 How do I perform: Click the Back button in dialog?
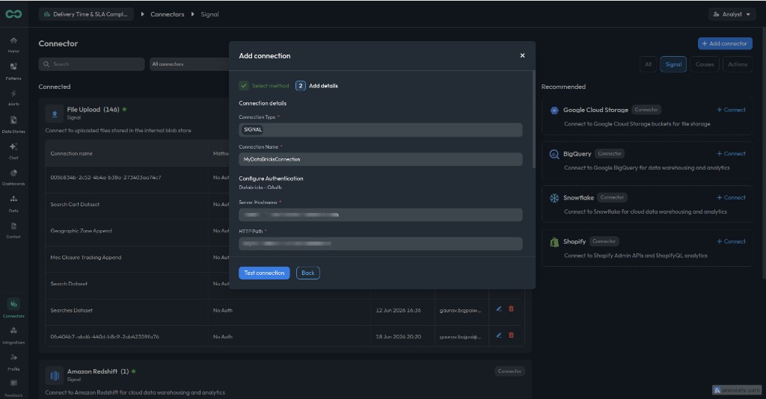(x=307, y=273)
